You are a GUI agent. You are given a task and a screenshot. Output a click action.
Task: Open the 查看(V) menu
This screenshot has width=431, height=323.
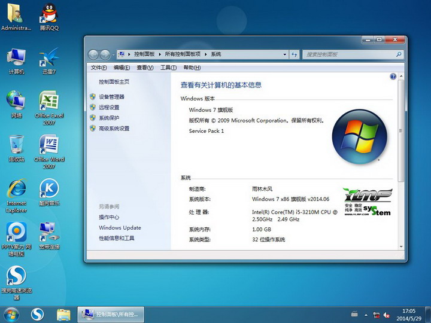pos(145,68)
